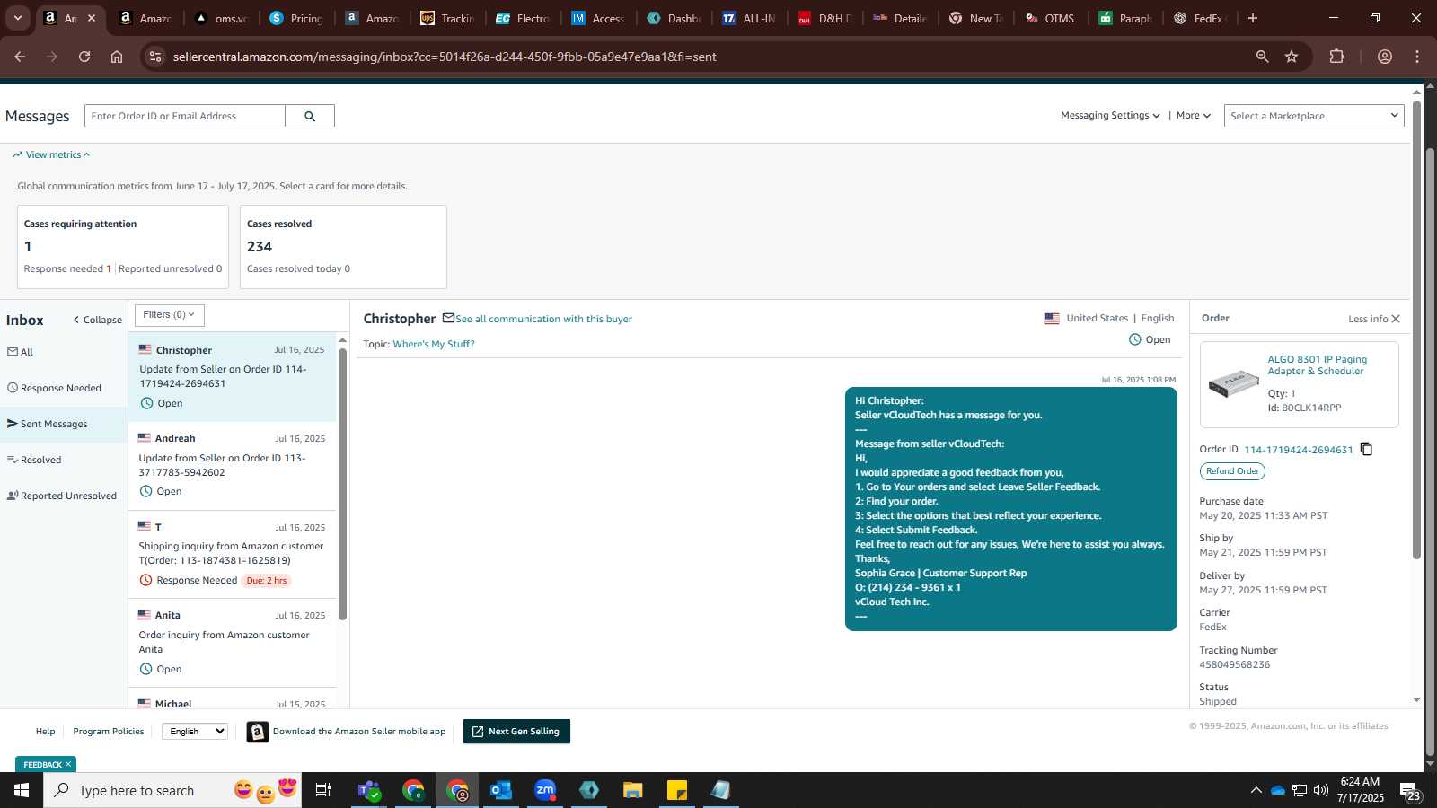Select Cases resolved metrics card

(x=343, y=247)
